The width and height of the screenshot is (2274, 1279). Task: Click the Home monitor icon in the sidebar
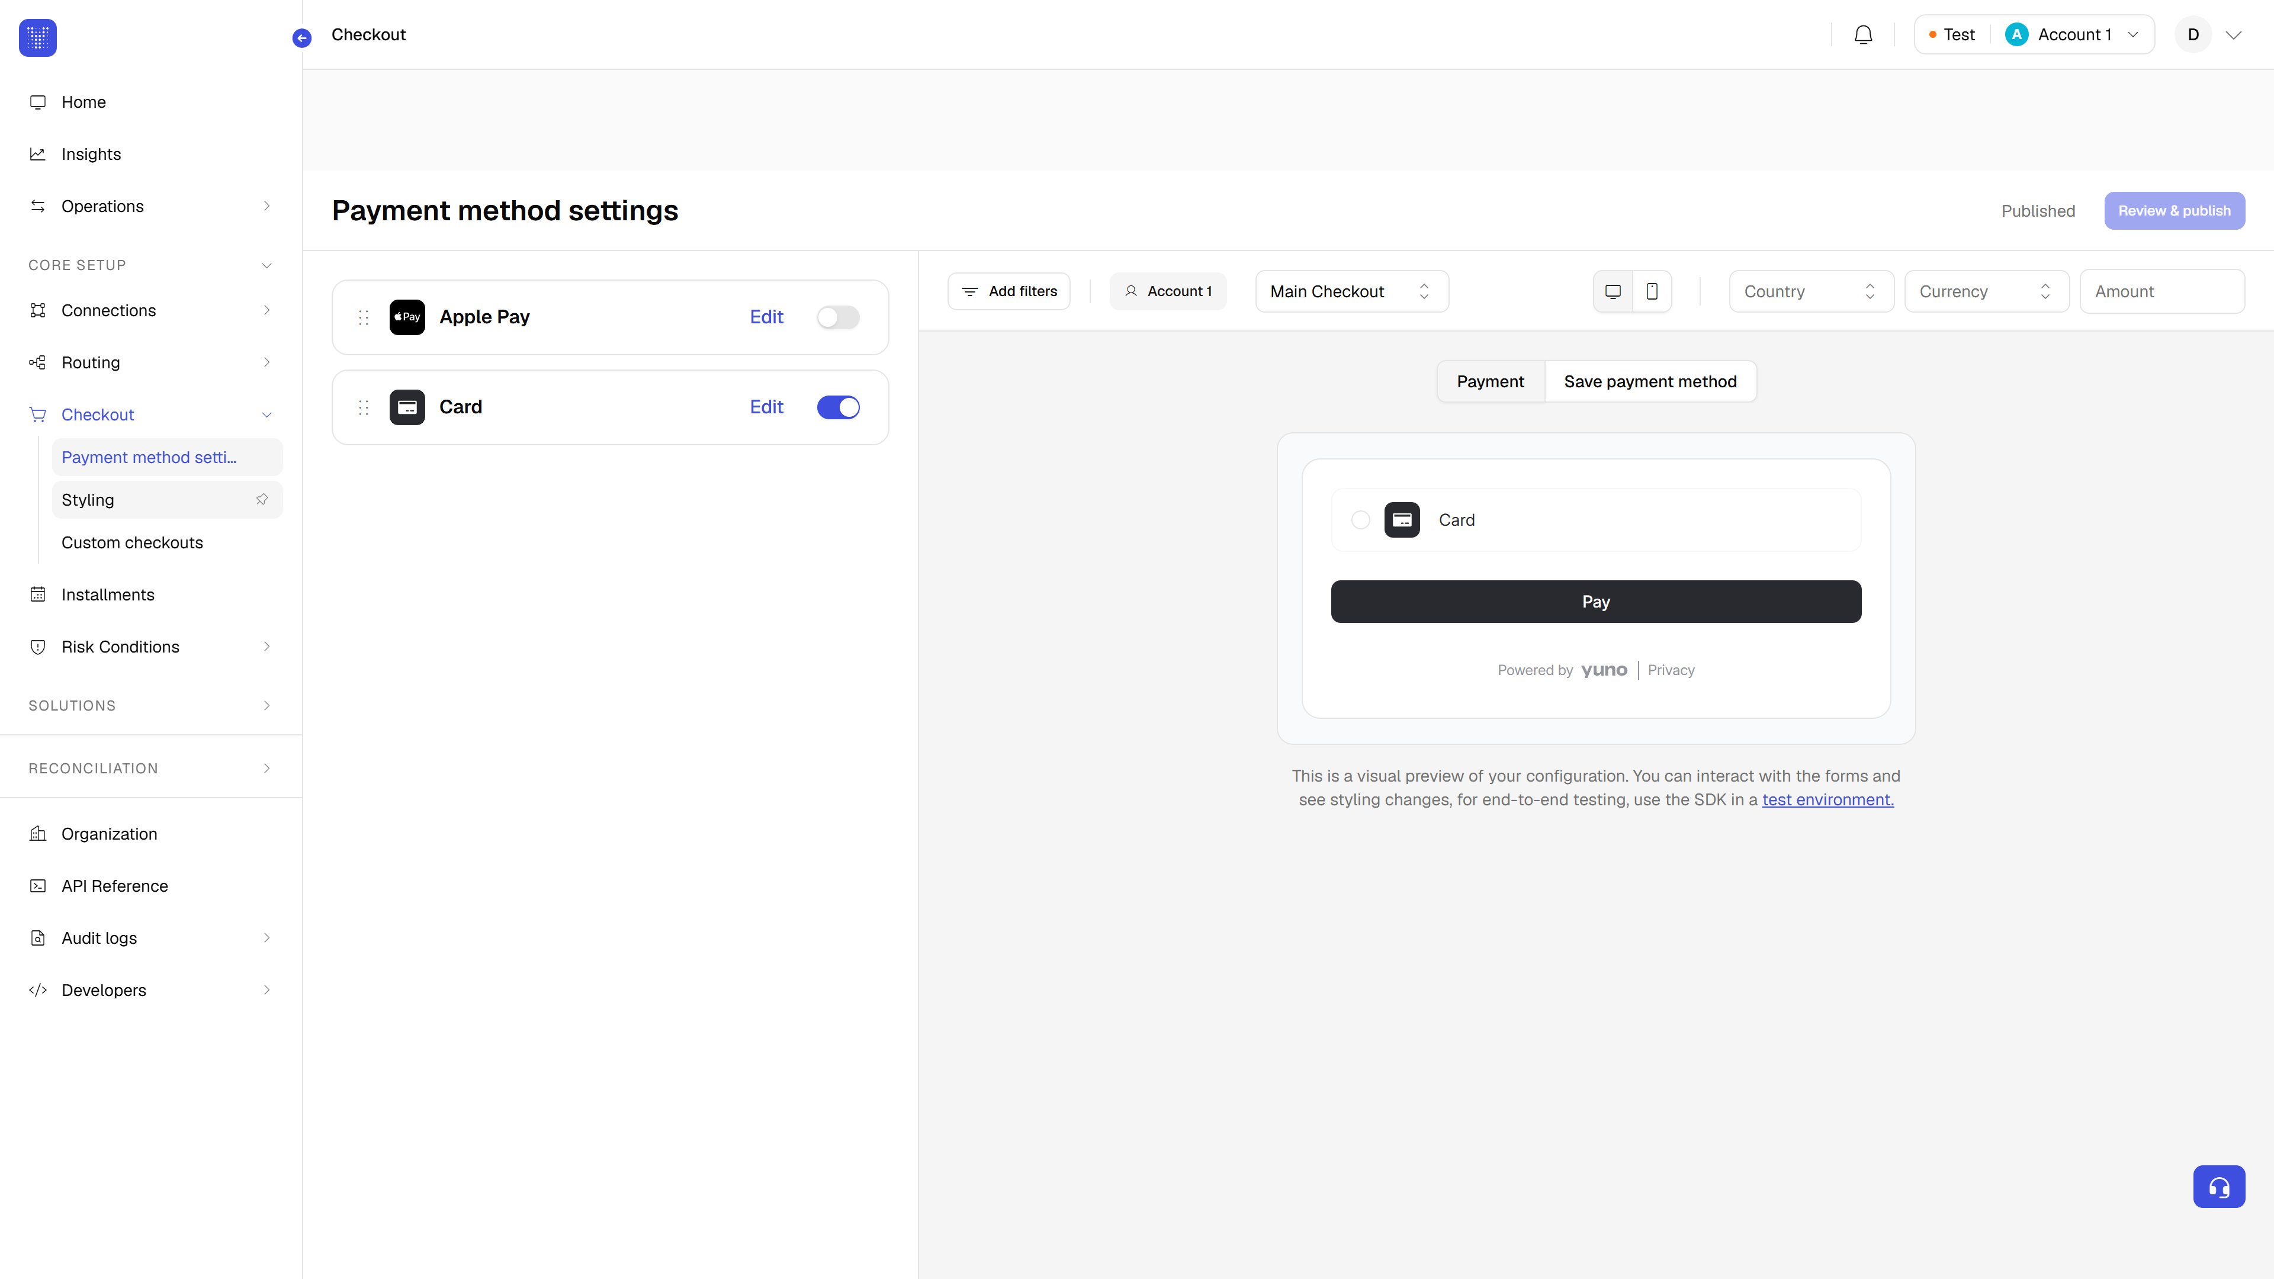click(x=38, y=102)
